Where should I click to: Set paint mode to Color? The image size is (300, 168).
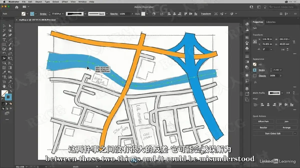pos(3,103)
